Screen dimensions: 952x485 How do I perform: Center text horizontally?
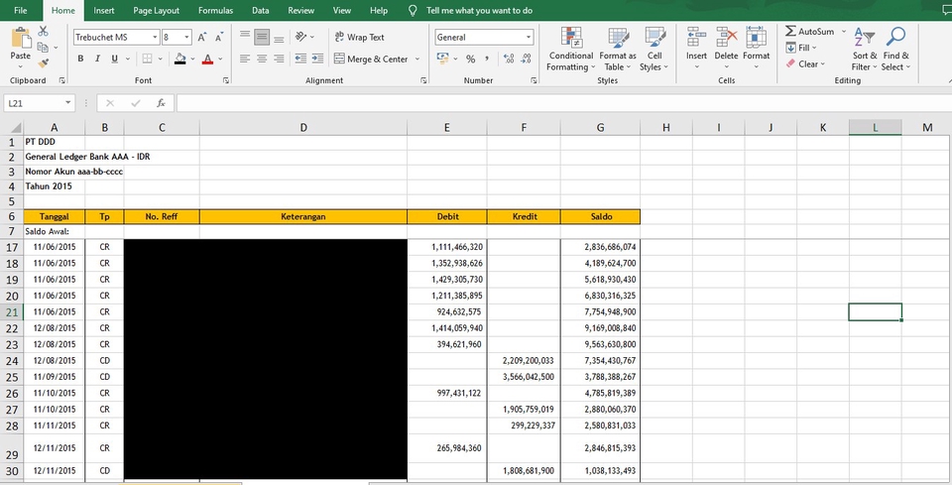pyautogui.click(x=262, y=59)
